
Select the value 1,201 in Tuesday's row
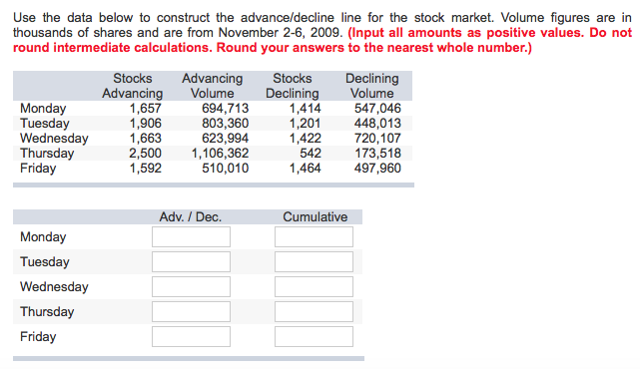(x=305, y=123)
